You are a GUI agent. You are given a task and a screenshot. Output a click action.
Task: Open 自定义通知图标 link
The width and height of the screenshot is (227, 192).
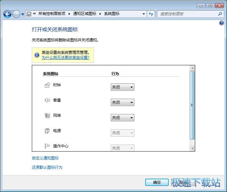click(x=45, y=158)
